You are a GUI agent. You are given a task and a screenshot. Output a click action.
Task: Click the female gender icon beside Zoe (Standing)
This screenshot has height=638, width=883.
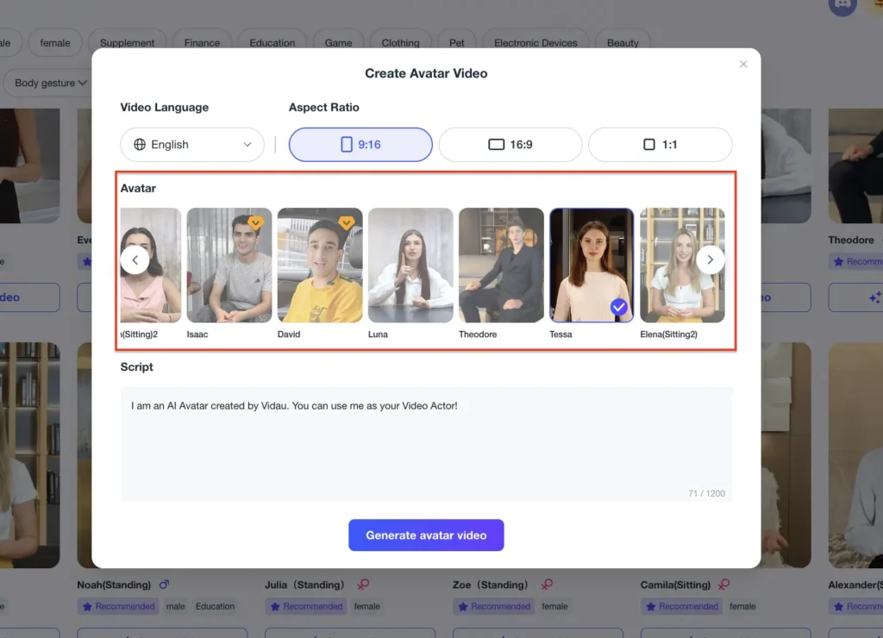(x=547, y=585)
